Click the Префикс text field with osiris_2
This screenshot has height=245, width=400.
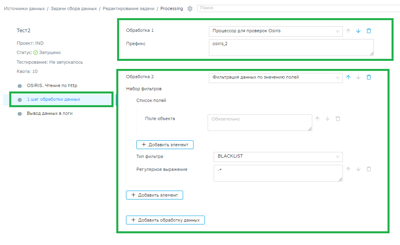(291, 47)
